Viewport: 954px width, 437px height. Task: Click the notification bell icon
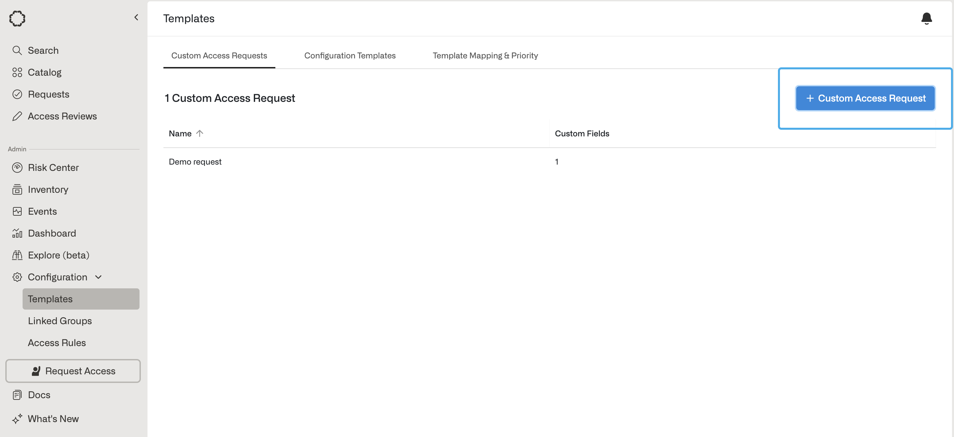click(x=926, y=18)
